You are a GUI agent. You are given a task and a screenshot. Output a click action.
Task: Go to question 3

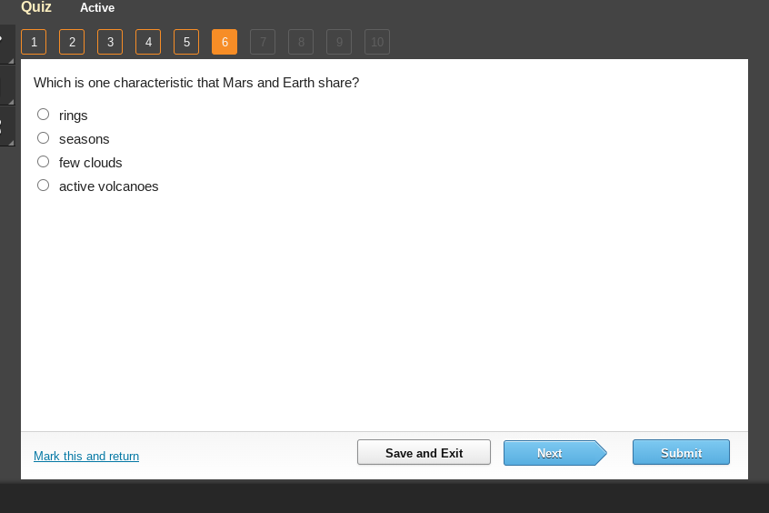click(x=110, y=42)
